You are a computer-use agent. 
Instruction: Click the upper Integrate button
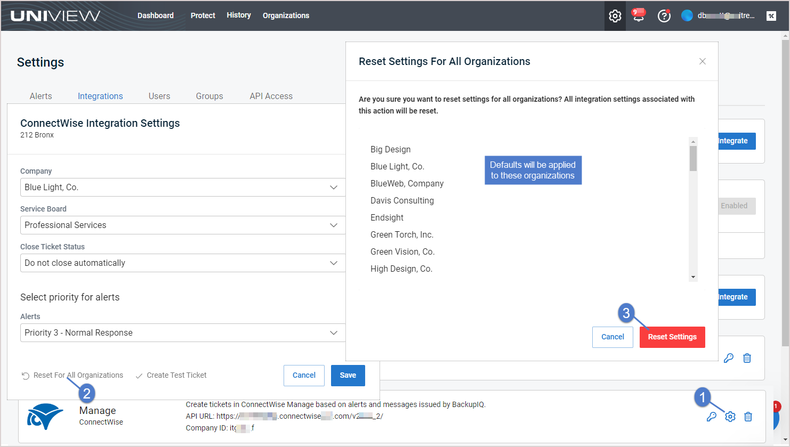(x=737, y=141)
